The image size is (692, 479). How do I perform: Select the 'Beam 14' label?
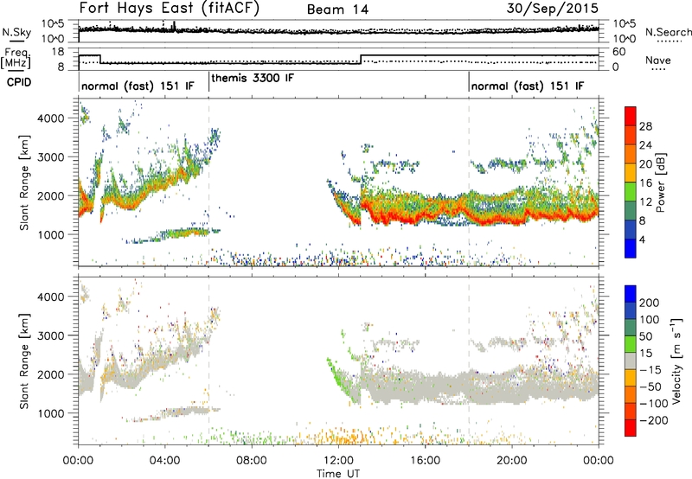coord(337,10)
